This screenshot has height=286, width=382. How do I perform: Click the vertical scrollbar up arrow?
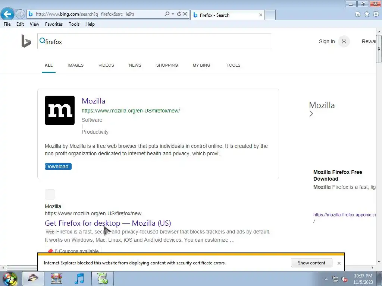click(x=379, y=32)
